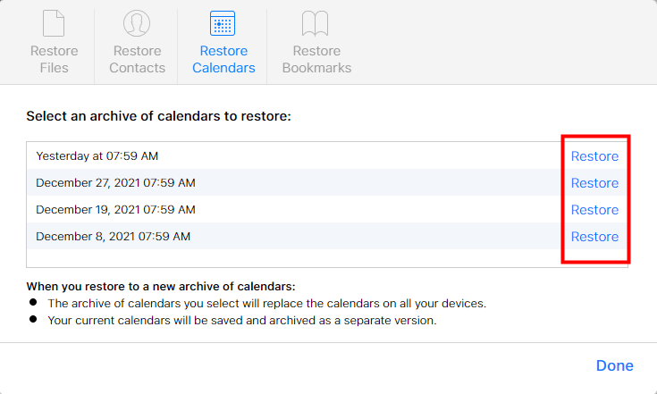This screenshot has height=394, width=657.
Task: Restore the December 27, 2021 archive
Action: click(x=594, y=183)
